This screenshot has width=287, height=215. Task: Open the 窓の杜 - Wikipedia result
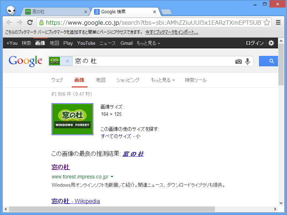76,201
